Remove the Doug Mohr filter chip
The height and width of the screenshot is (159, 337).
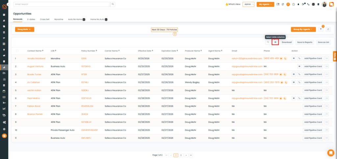(x=30, y=30)
